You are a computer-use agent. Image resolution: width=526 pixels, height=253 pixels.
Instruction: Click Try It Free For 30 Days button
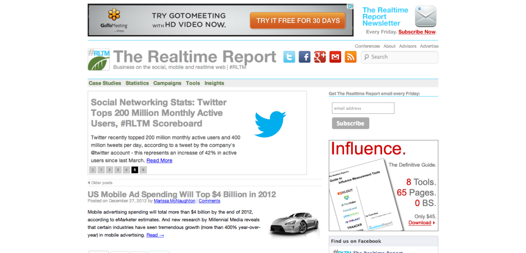tap(298, 21)
